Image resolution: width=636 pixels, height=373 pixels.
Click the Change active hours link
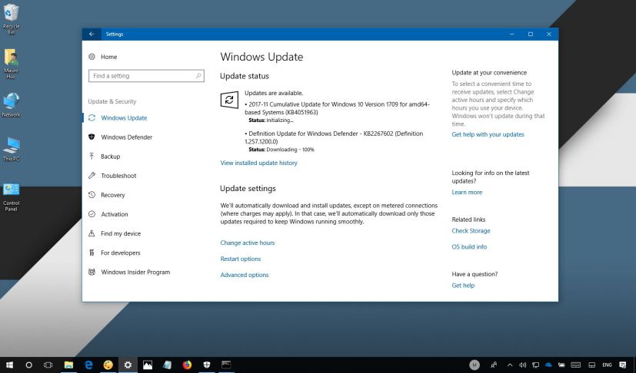pyautogui.click(x=248, y=243)
